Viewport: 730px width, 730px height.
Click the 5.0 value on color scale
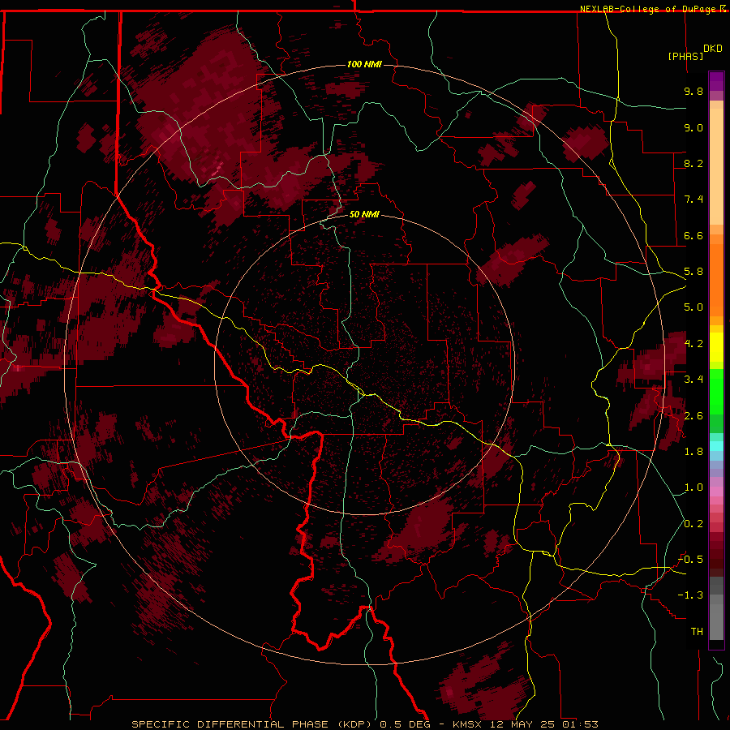pyautogui.click(x=693, y=307)
